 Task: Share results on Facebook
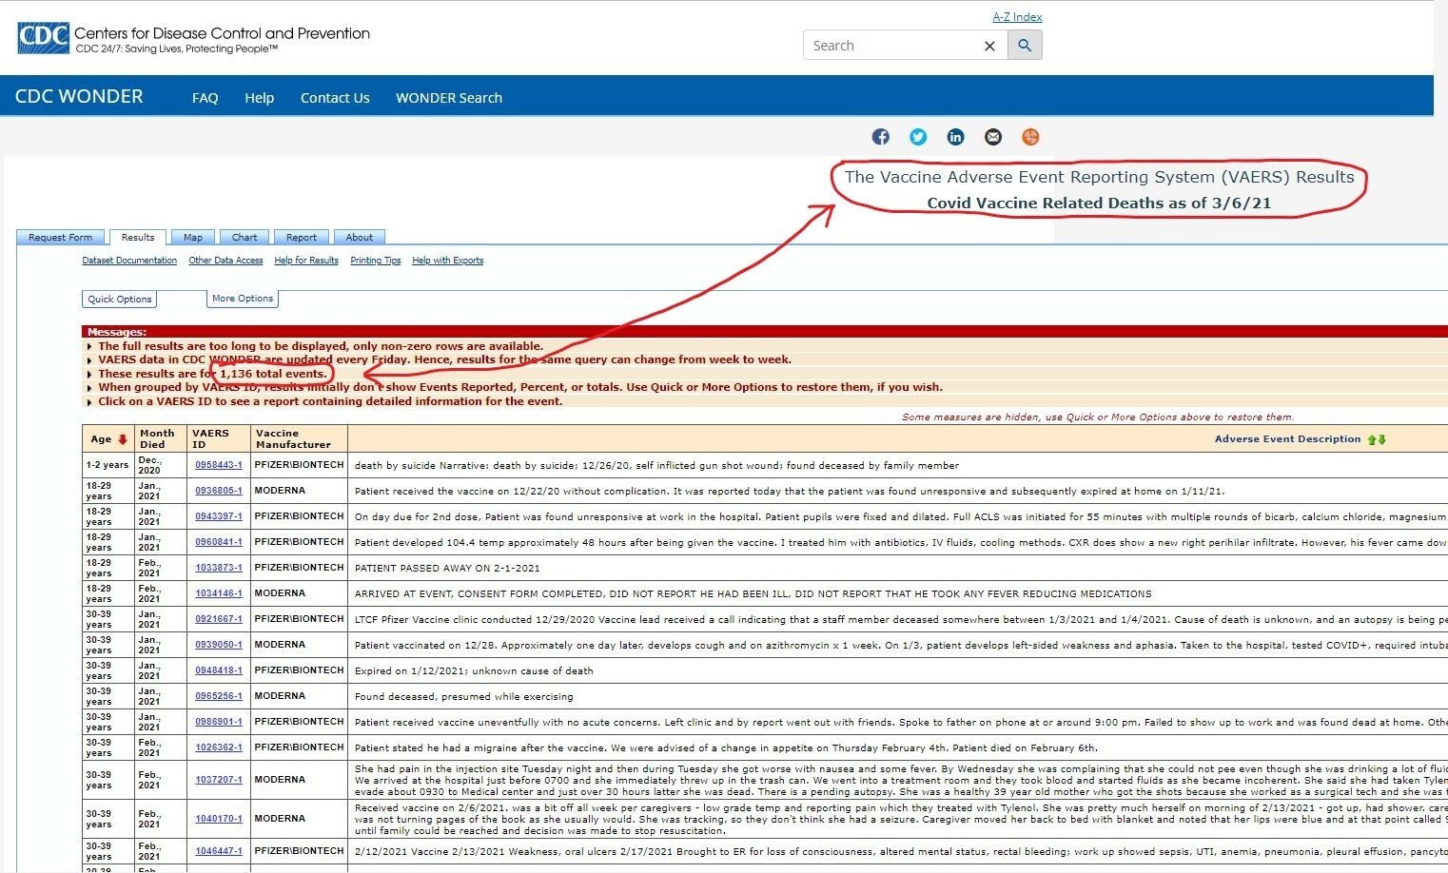pyautogui.click(x=880, y=137)
